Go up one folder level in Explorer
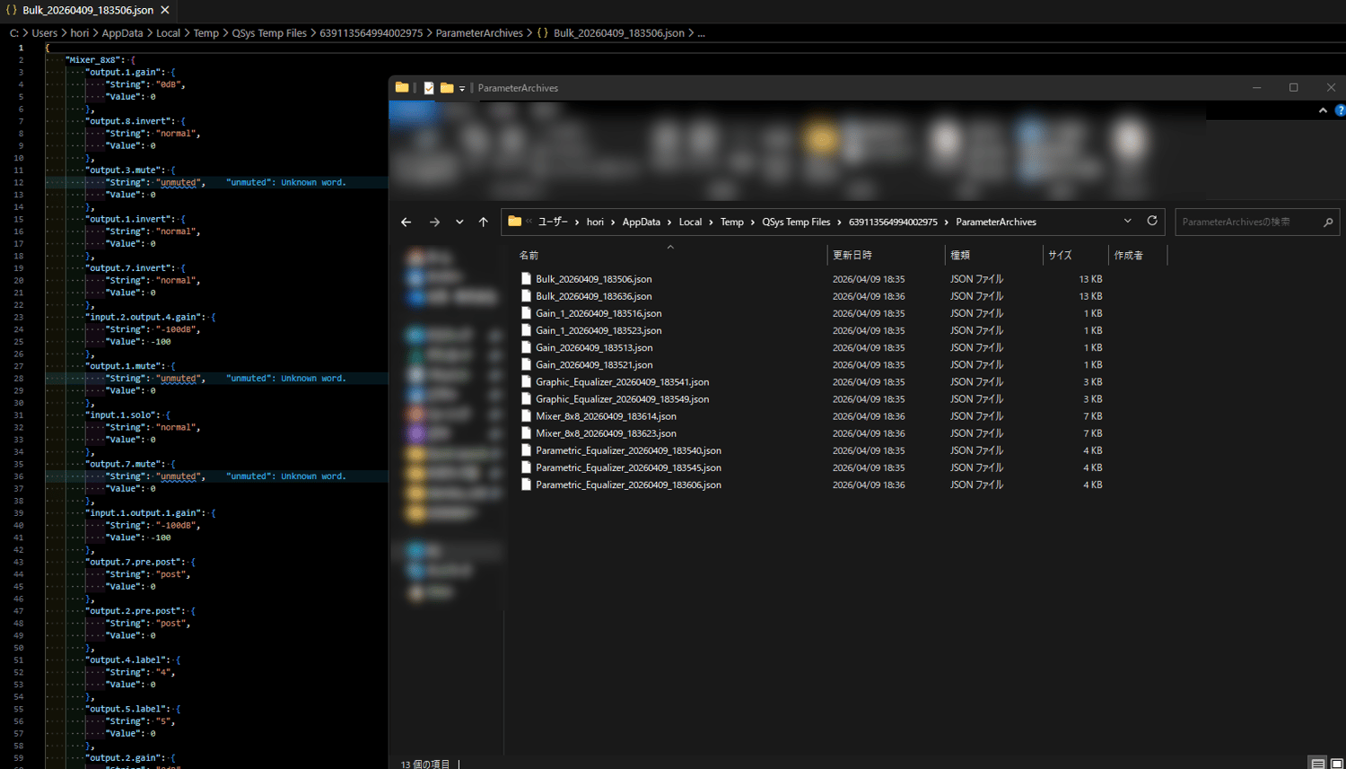Image resolution: width=1346 pixels, height=769 pixels. [484, 222]
